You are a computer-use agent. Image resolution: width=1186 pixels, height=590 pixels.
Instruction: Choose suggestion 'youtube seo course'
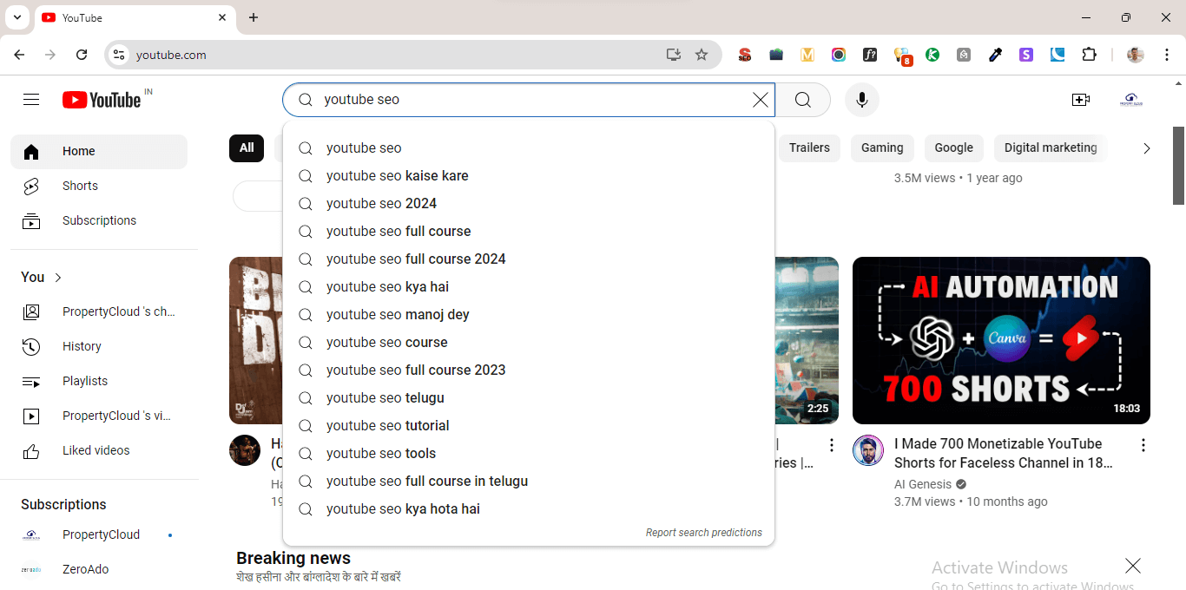(529, 343)
